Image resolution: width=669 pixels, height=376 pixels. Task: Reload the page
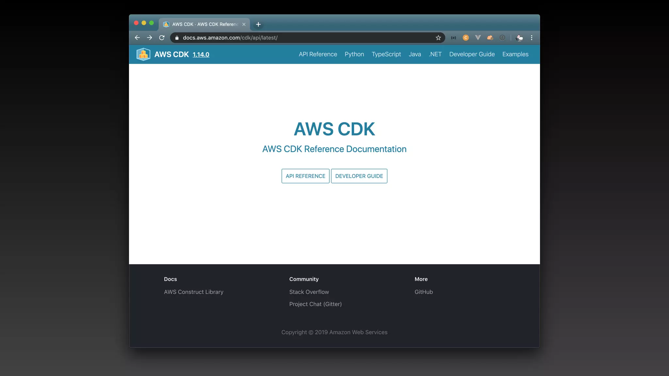162,38
